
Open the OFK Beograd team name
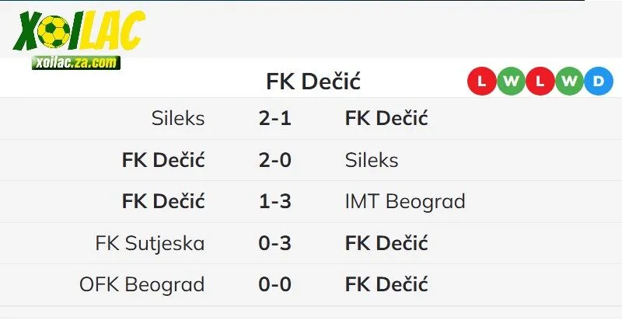[142, 284]
